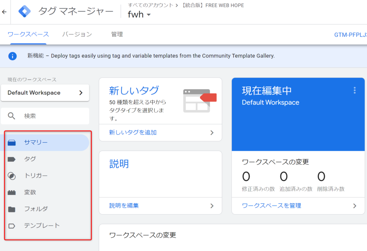Click the 【統合版】FREE WEB HOPE breadcrumb
Viewport: 367px width, 251px height.
point(213,5)
